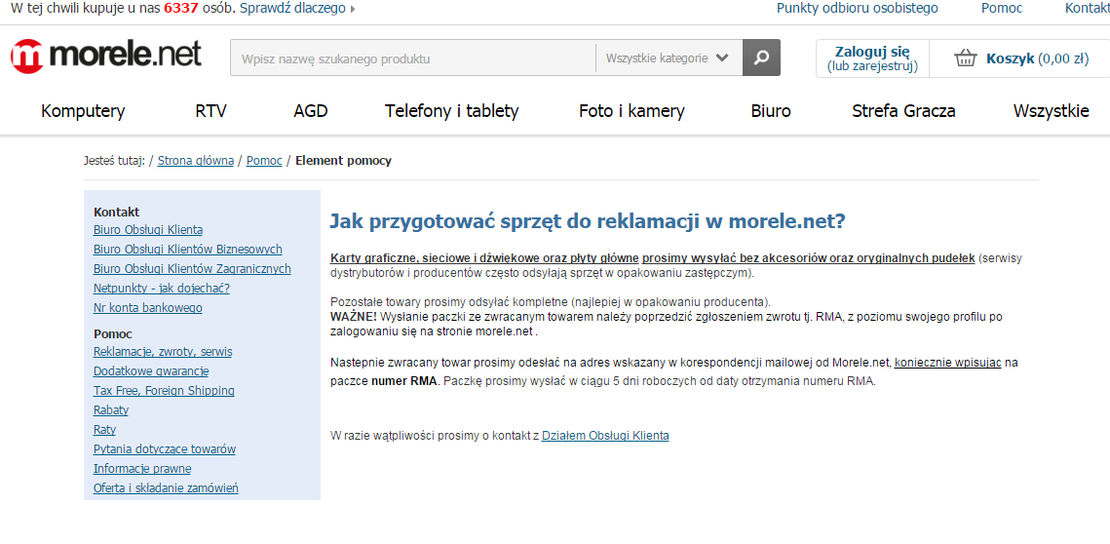Open Zaloguj się login button
The width and height of the screenshot is (1110, 544).
[x=872, y=58]
